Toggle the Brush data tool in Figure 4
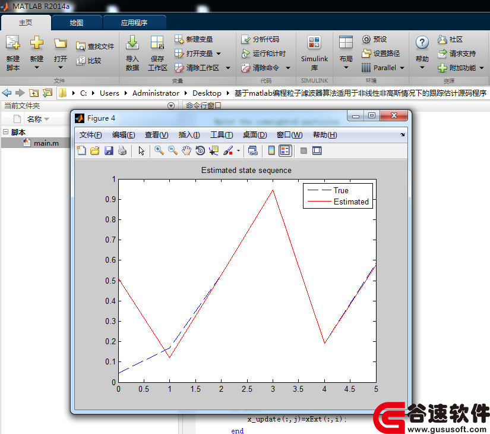The width and height of the screenshot is (490, 434). 228,150
